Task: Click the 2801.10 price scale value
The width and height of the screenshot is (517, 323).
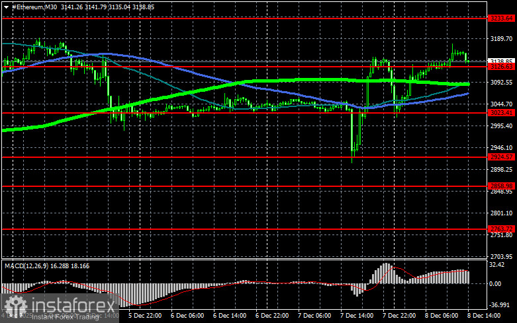Action: [x=501, y=213]
